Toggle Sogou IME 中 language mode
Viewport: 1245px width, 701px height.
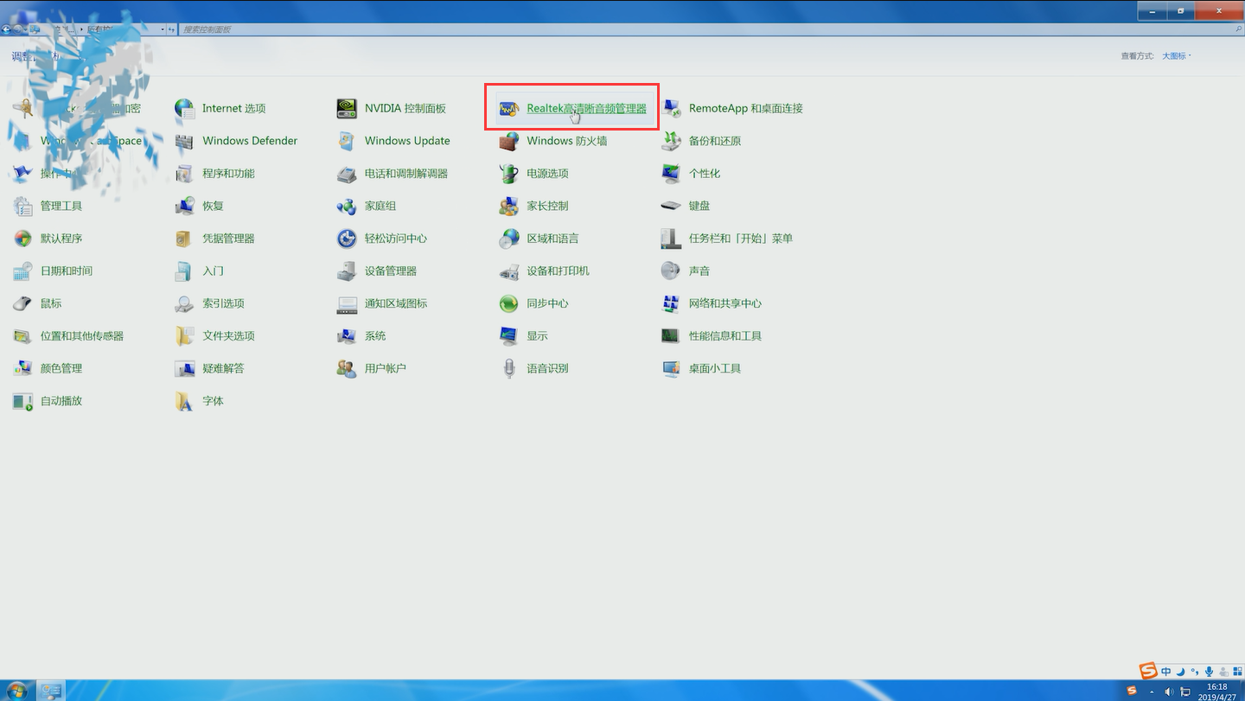[1166, 672]
